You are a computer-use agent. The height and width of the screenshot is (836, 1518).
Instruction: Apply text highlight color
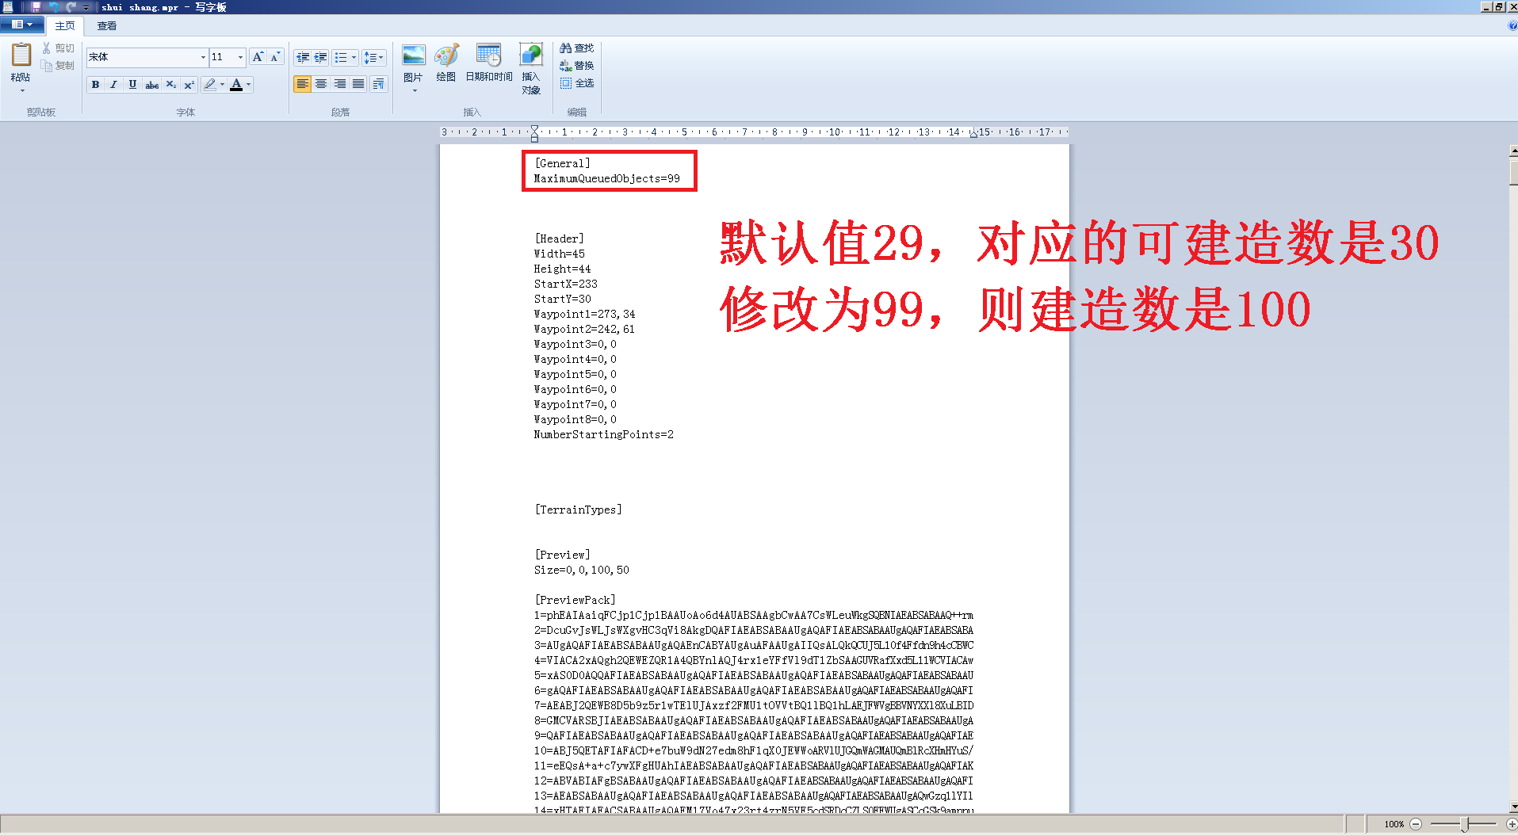coord(210,85)
